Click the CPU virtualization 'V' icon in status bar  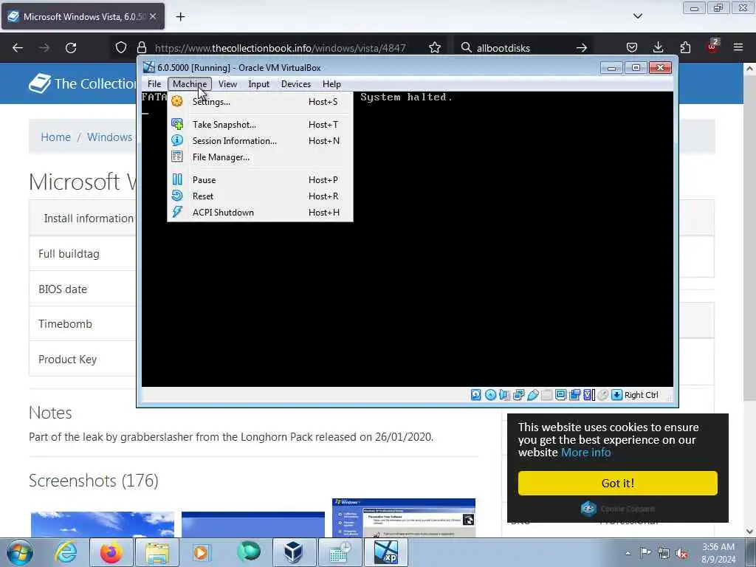tap(588, 395)
